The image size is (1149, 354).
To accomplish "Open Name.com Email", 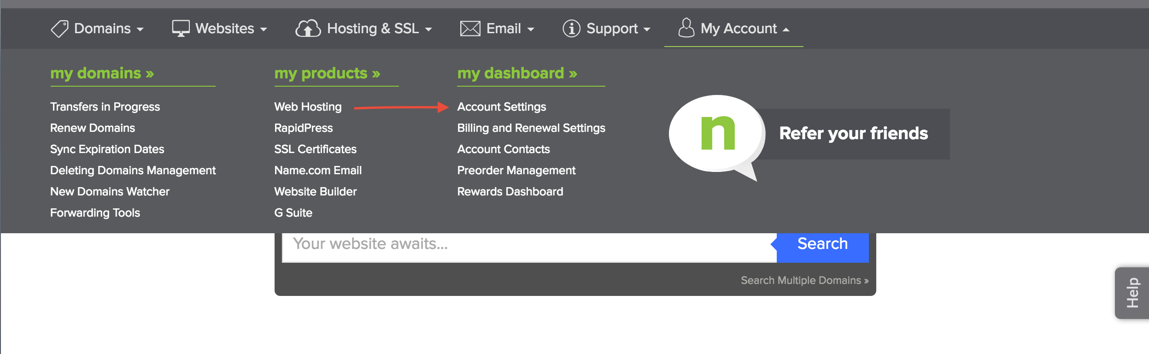I will [x=318, y=171].
